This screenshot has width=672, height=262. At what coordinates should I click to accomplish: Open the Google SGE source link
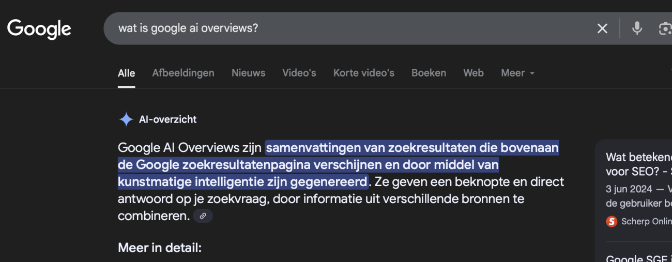tap(638, 258)
